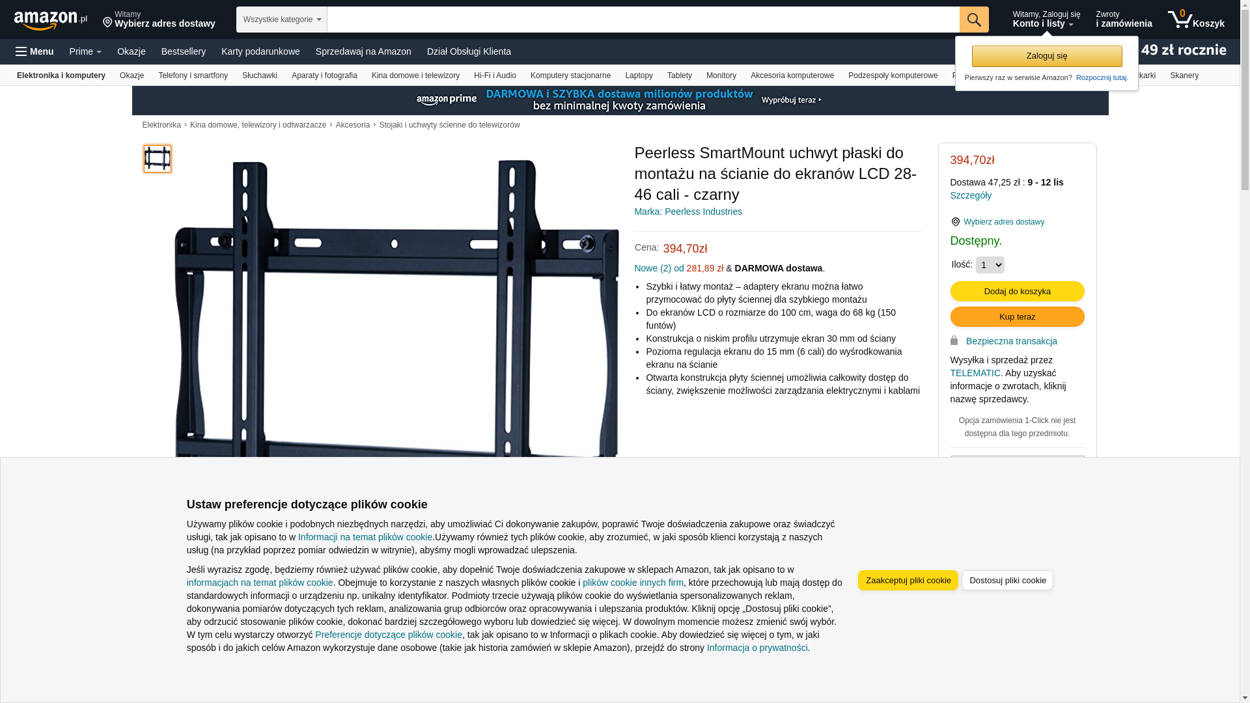Image resolution: width=1250 pixels, height=703 pixels.
Task: Click the Dodaj do koszyka button
Action: click(x=1018, y=291)
